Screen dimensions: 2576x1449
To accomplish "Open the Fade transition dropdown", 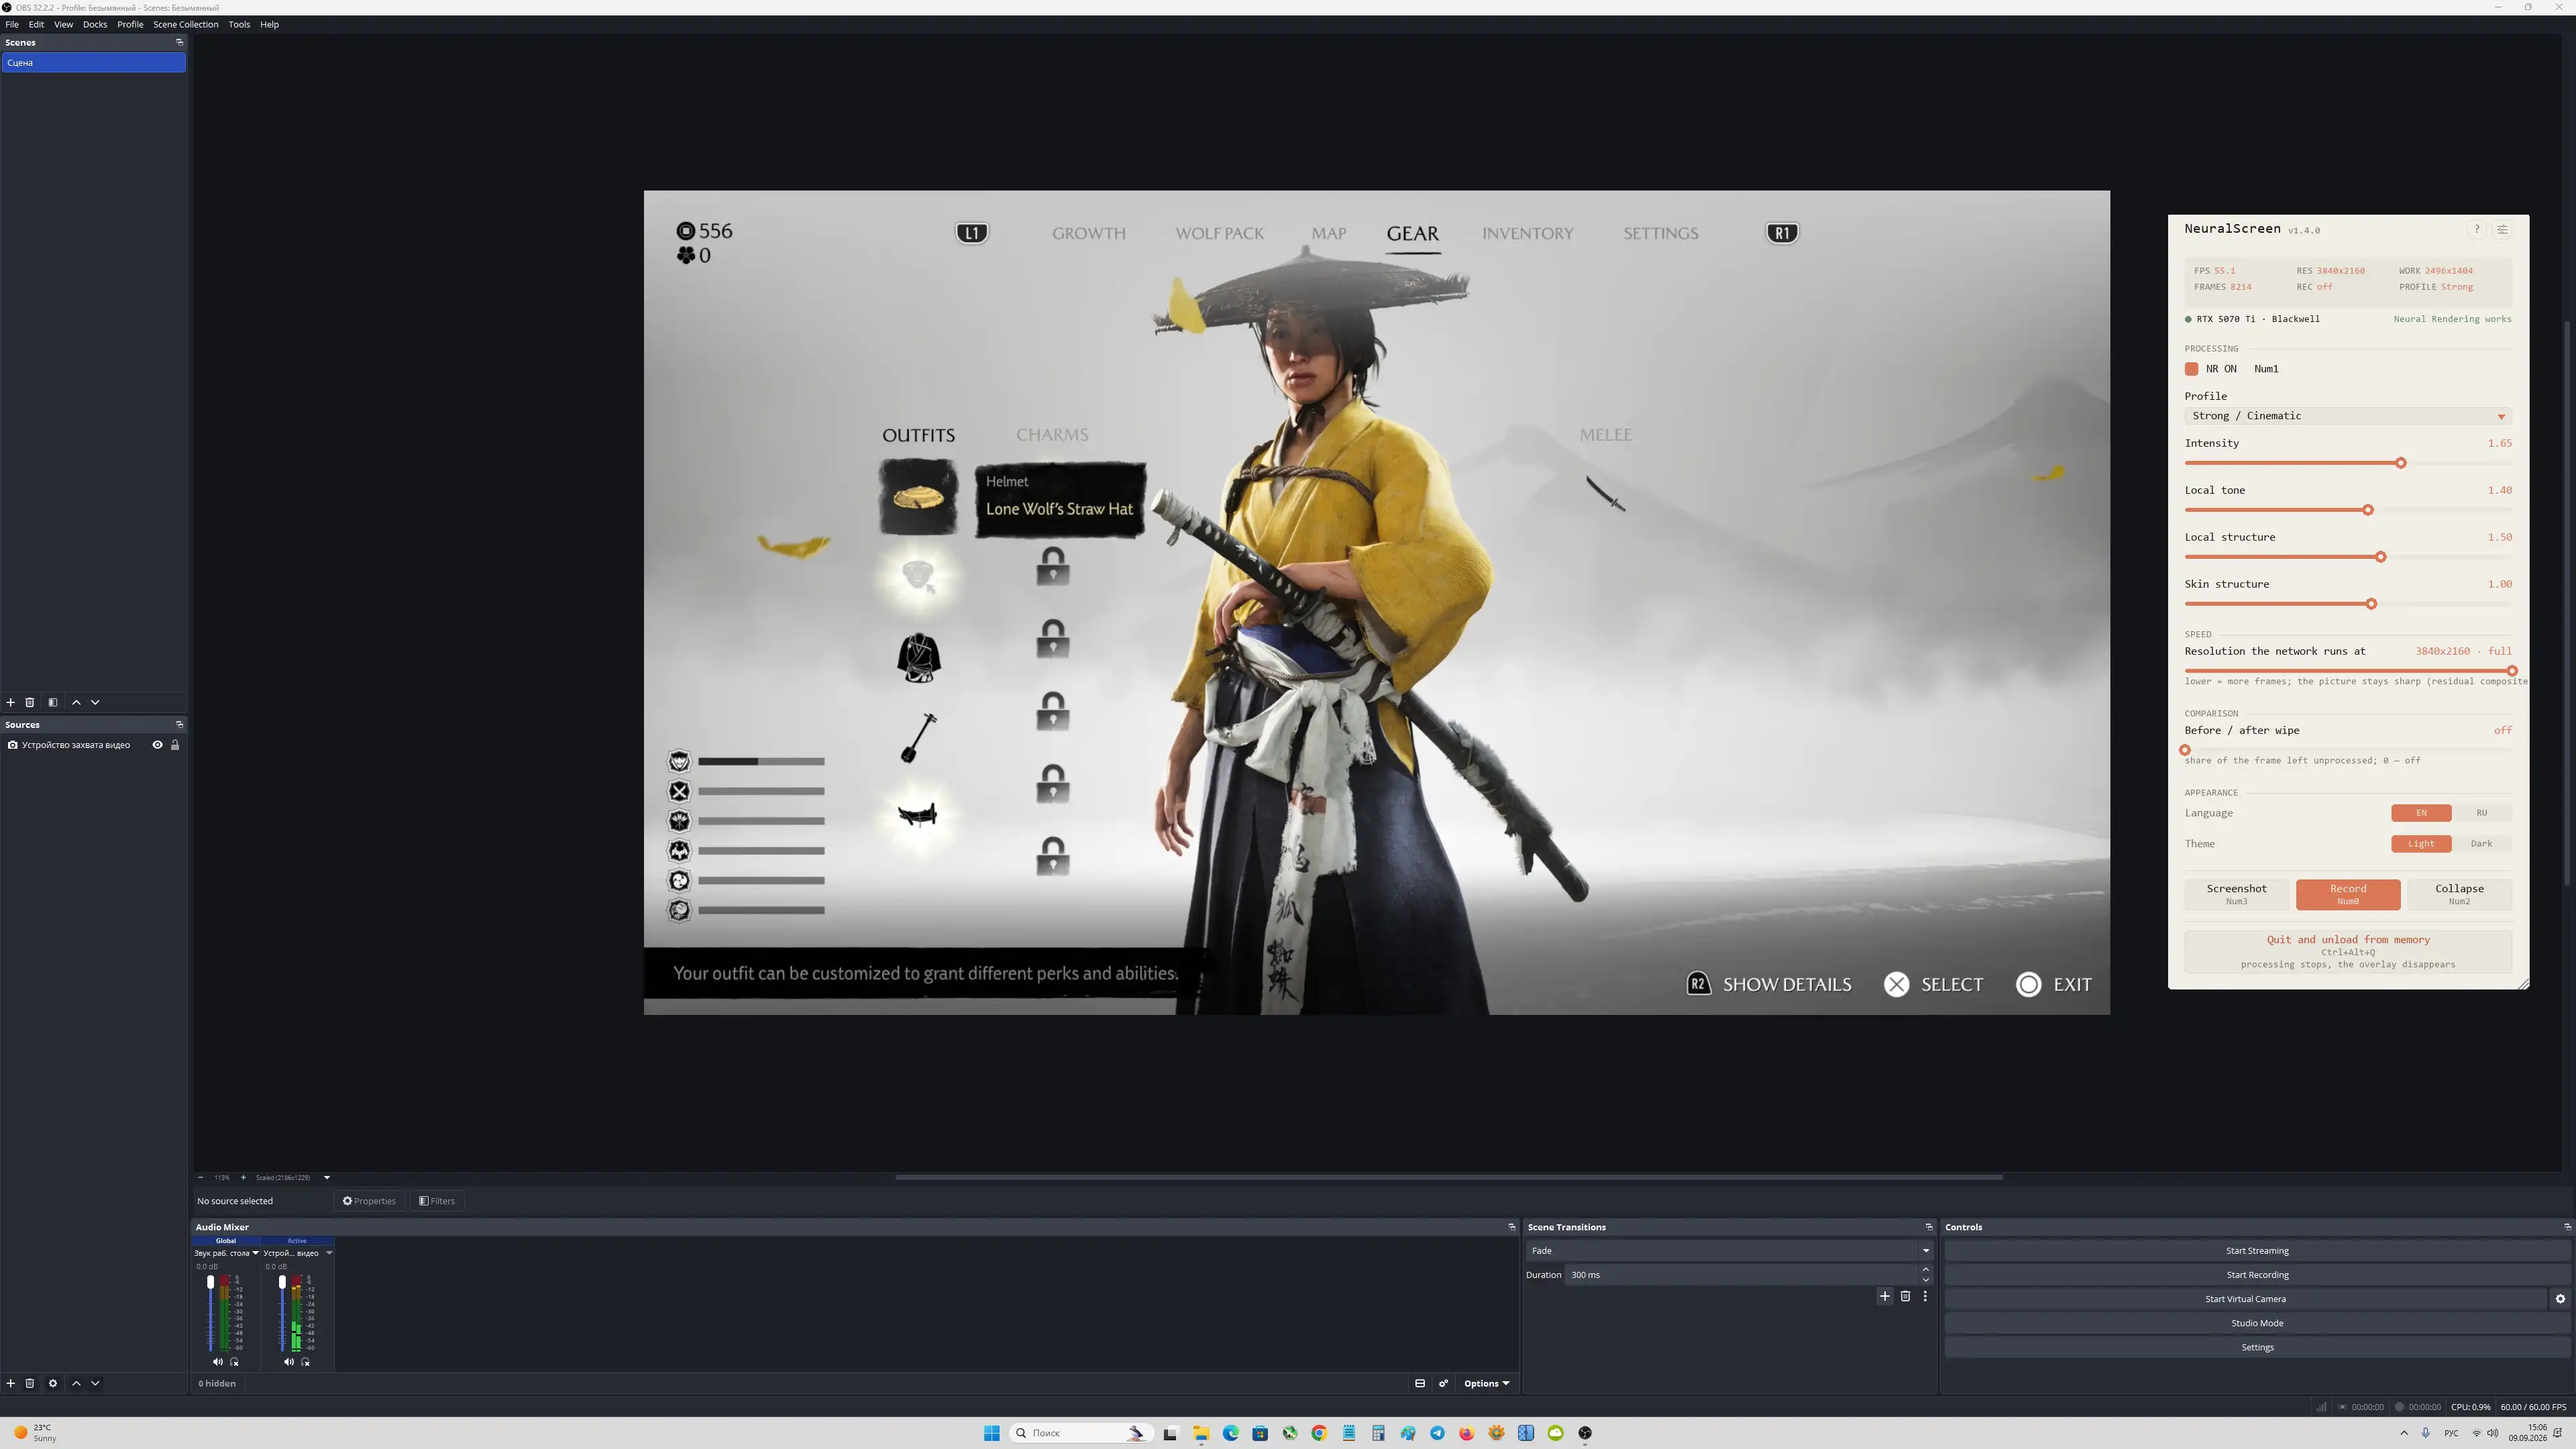I will point(1729,1251).
